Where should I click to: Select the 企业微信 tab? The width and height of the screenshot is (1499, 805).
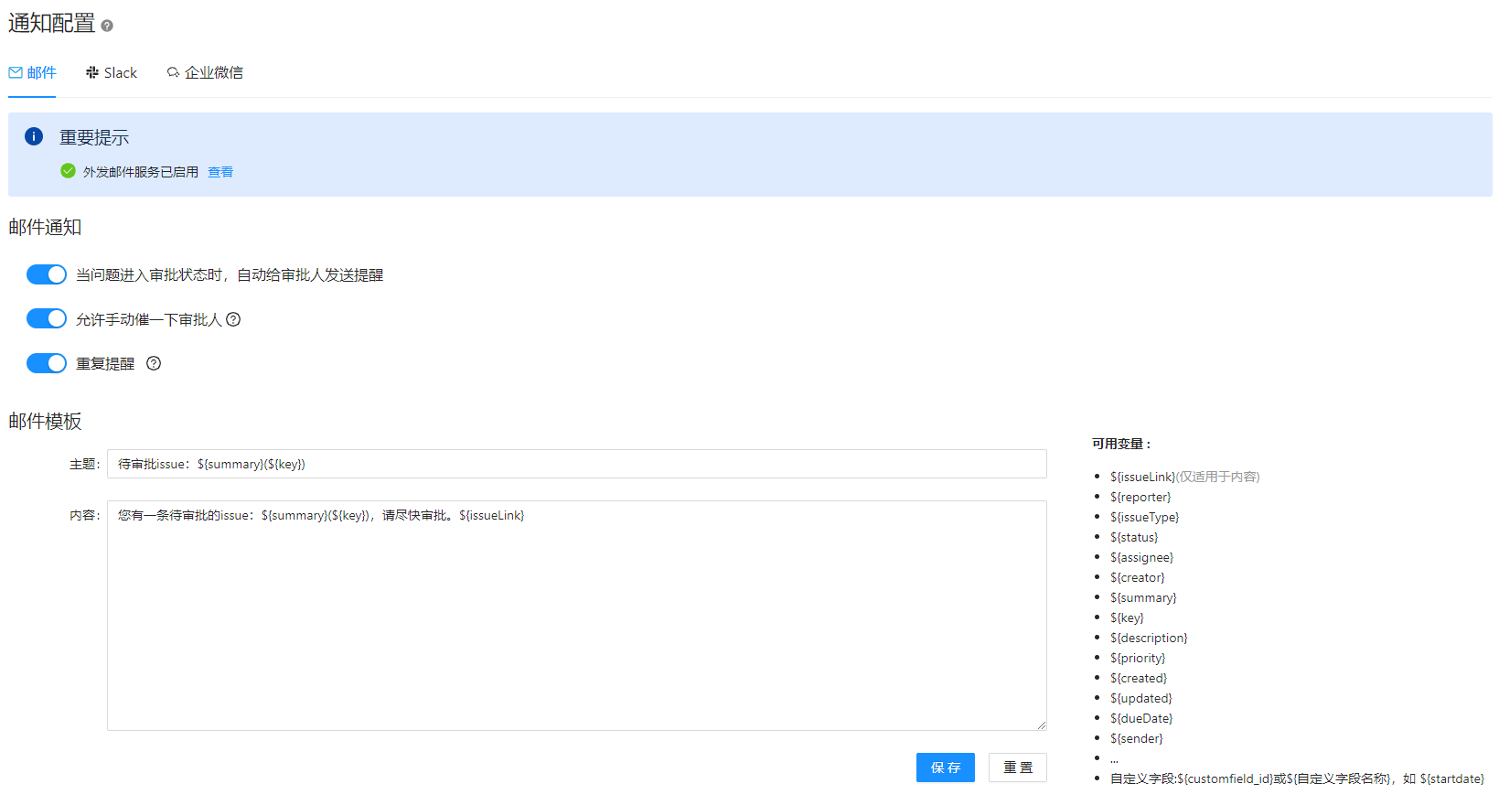click(x=205, y=73)
